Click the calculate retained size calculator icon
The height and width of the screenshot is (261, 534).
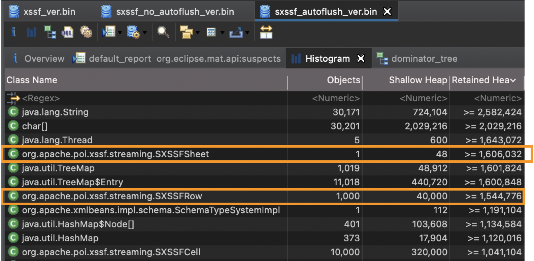click(x=211, y=33)
